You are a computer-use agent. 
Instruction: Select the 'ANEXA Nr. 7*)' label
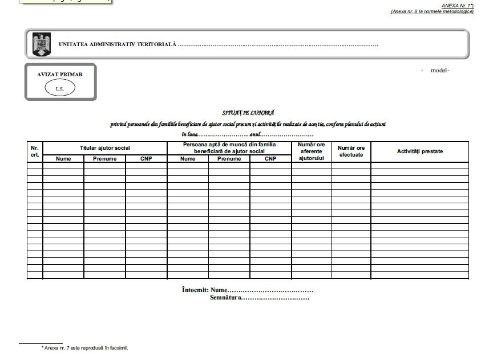(458, 6)
